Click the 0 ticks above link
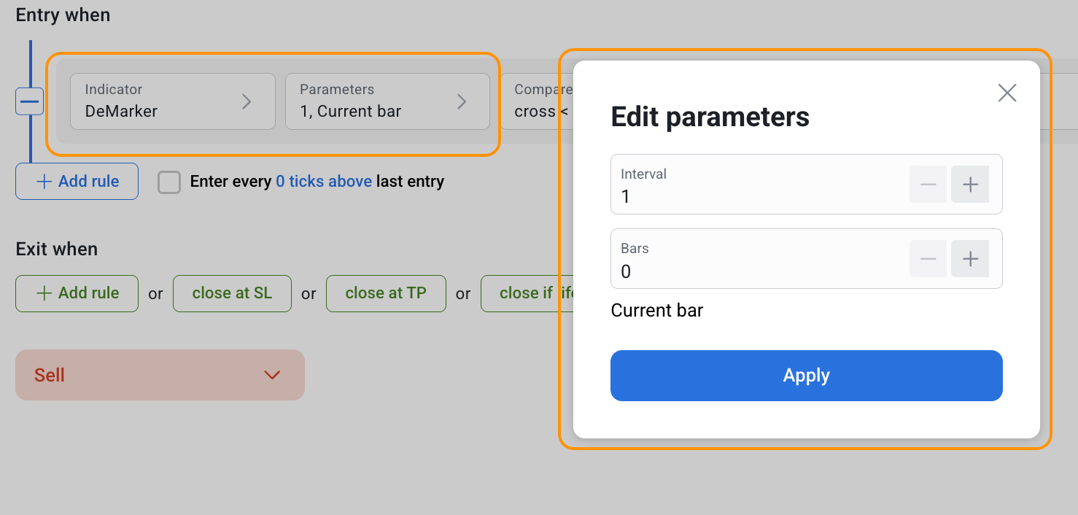The width and height of the screenshot is (1078, 515). tap(323, 182)
